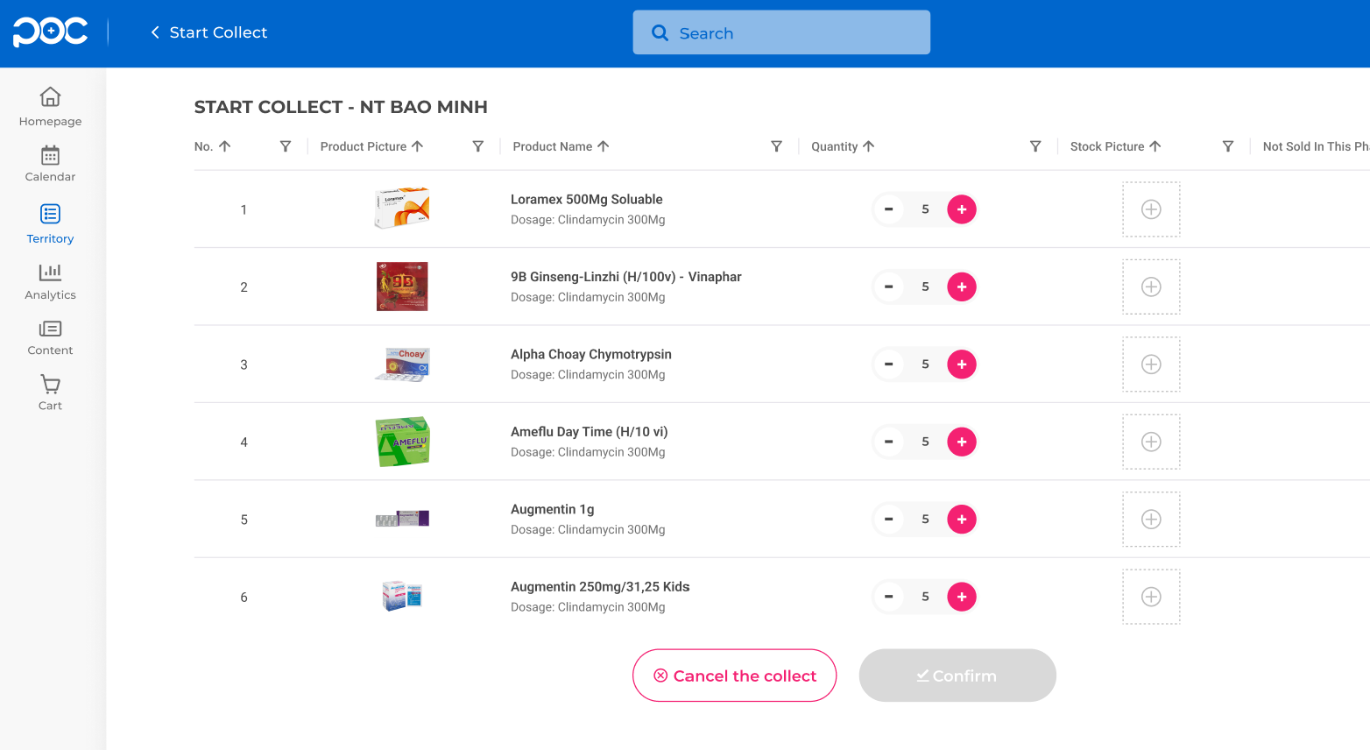Decrease quantity for Alpha Choay Chymotrypsin

888,364
